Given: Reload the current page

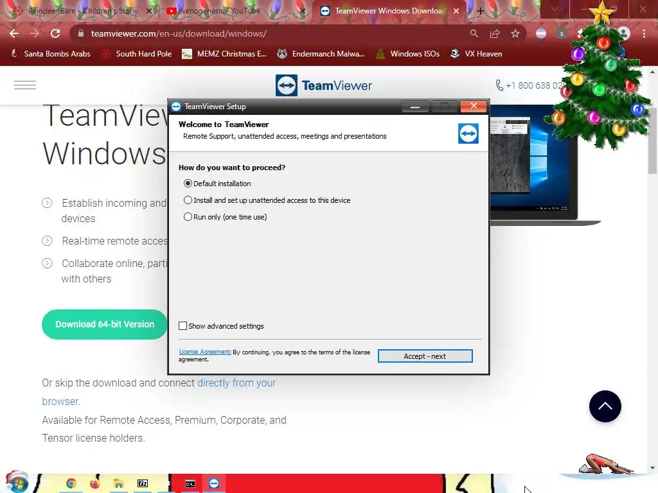Looking at the screenshot, I should point(55,33).
